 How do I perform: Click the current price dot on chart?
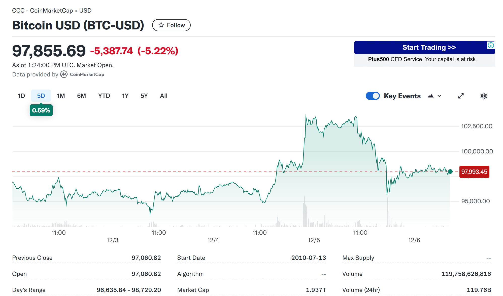click(450, 172)
